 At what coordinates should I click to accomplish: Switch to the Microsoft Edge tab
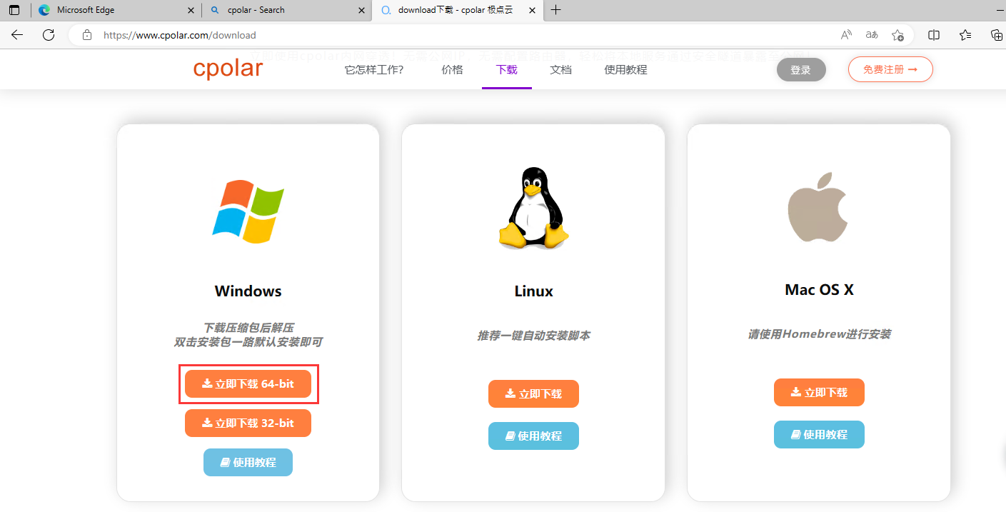point(107,10)
